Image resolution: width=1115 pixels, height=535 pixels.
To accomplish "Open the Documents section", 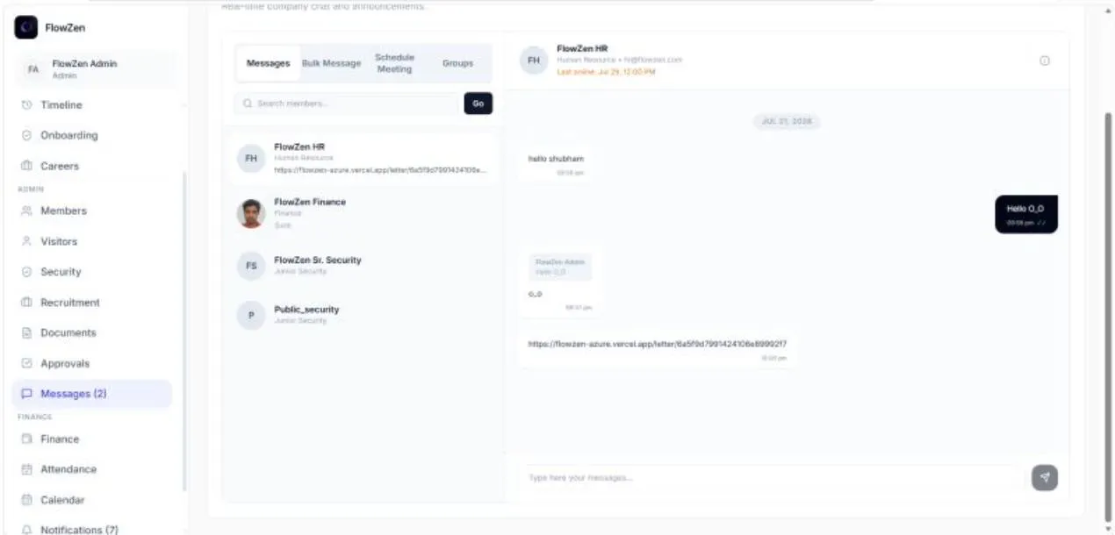I will tap(68, 333).
